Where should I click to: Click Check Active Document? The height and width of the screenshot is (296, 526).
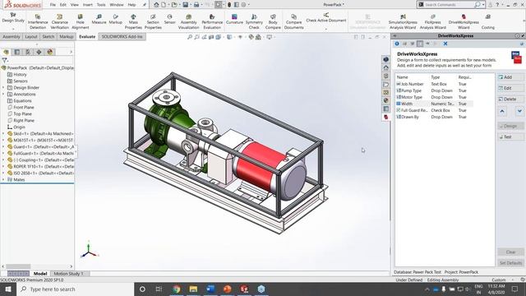326,18
